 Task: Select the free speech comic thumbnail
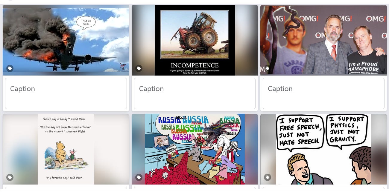(x=323, y=149)
